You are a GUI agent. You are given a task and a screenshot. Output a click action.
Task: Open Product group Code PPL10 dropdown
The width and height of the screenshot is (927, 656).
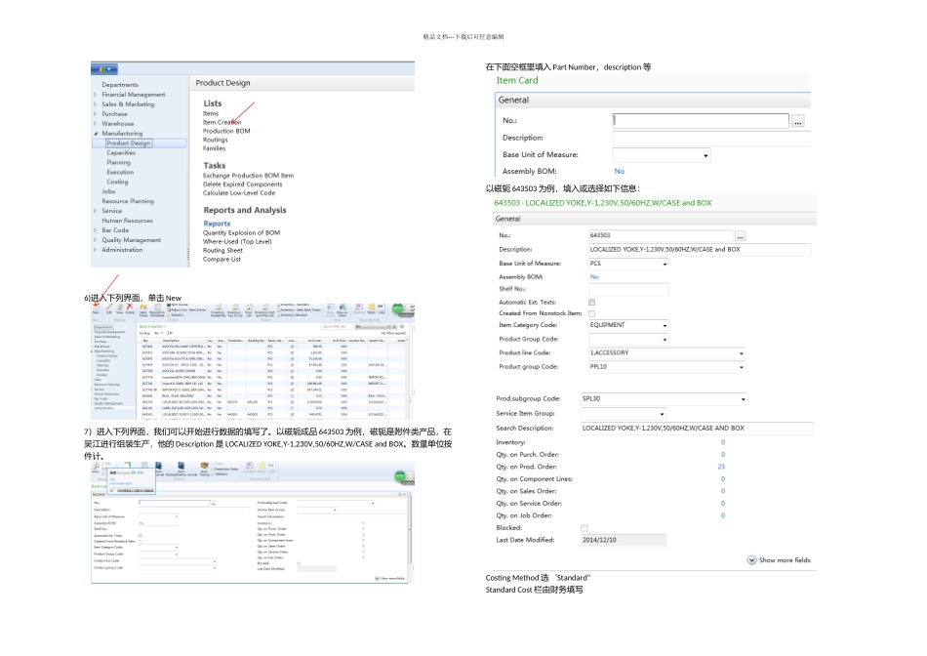tap(742, 367)
